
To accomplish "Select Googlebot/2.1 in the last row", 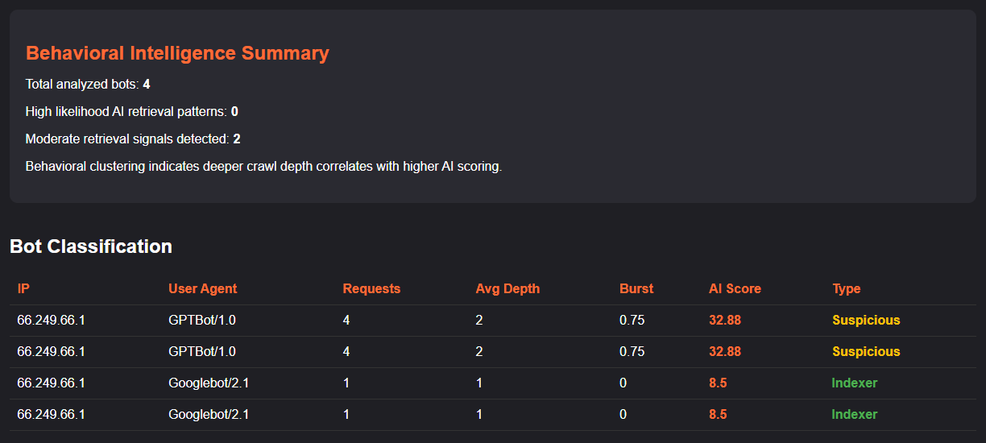I will (209, 414).
